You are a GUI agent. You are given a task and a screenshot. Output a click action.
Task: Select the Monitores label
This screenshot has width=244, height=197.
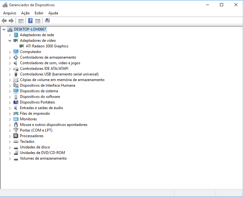point(28,119)
